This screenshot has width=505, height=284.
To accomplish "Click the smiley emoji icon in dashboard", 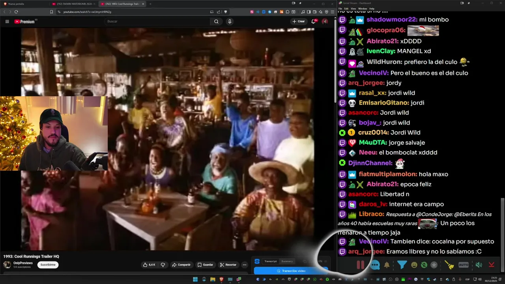I will coord(414,265).
